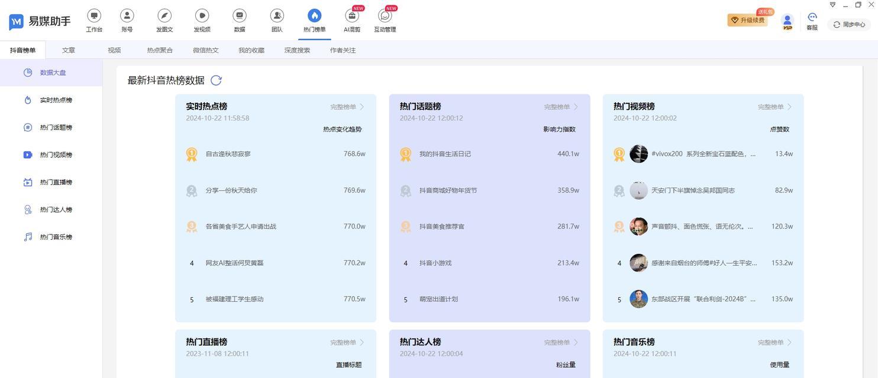Click the 升级续费 upgrade button
Image resolution: width=878 pixels, height=378 pixels.
click(747, 20)
